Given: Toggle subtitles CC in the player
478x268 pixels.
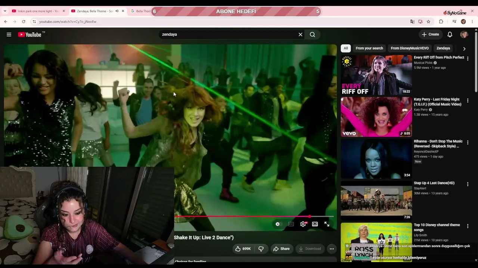Looking at the screenshot, I should tap(291, 224).
